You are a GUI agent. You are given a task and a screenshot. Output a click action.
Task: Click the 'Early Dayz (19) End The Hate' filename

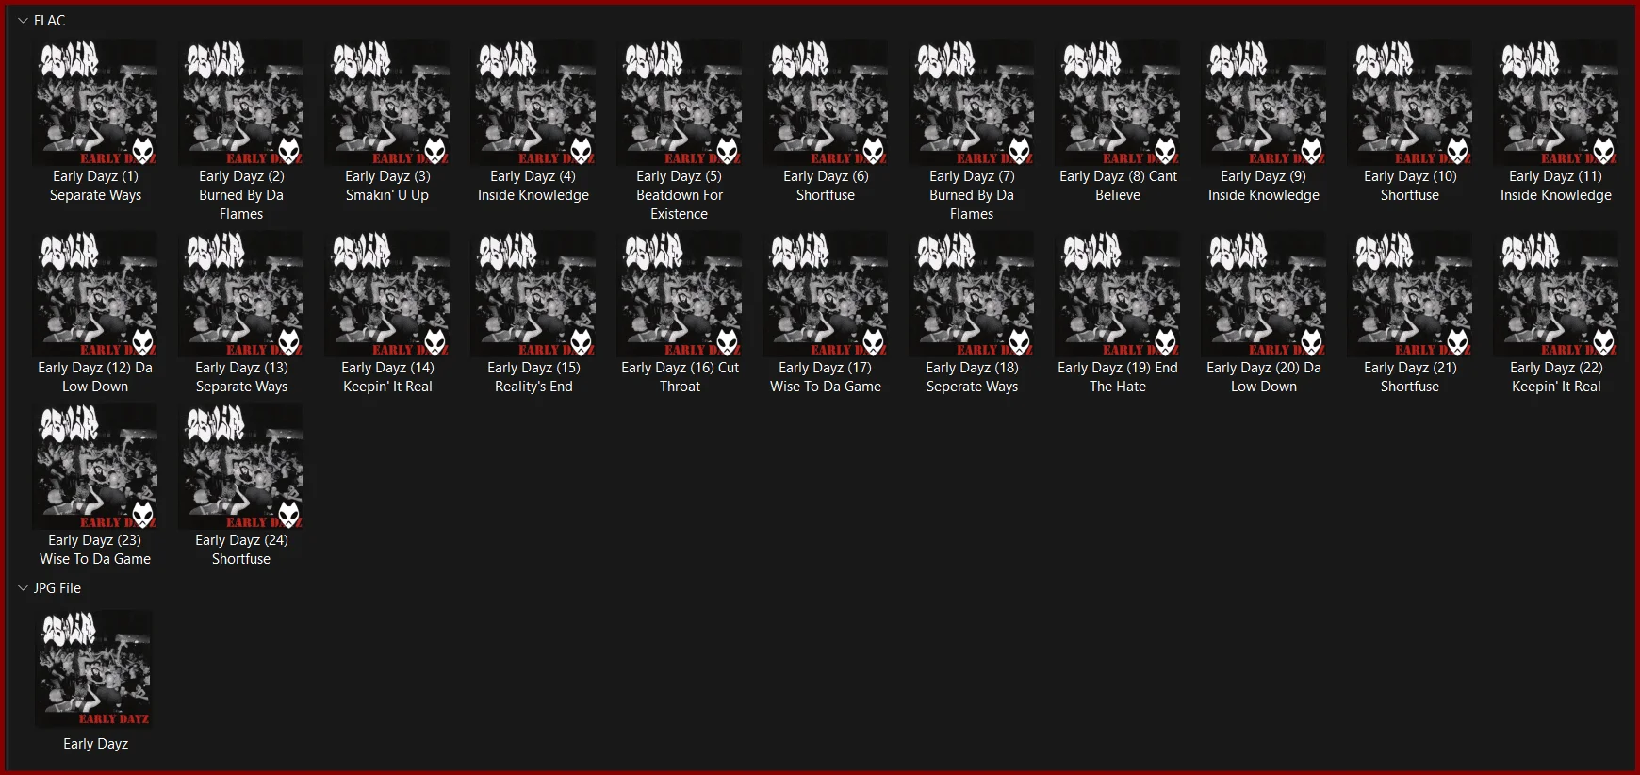pos(1118,377)
